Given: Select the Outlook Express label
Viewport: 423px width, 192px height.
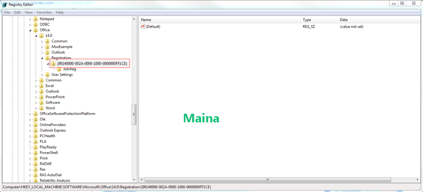Looking at the screenshot, I should (x=52, y=131).
